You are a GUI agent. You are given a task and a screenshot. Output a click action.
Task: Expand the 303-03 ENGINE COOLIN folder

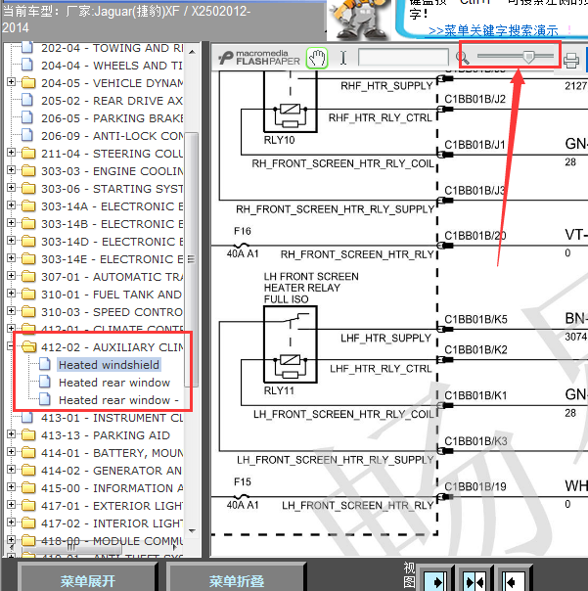[11, 169]
